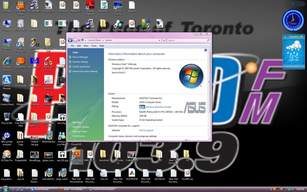Open Internet Explorer desktop shortcut
Screen dimensions: 307x192
pyautogui.click(x=7, y=64)
